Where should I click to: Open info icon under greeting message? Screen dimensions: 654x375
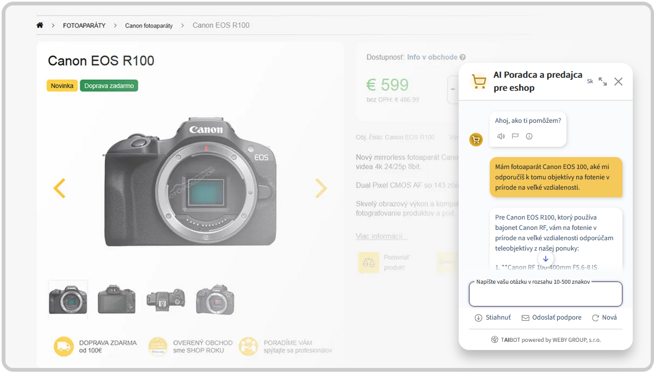[529, 136]
